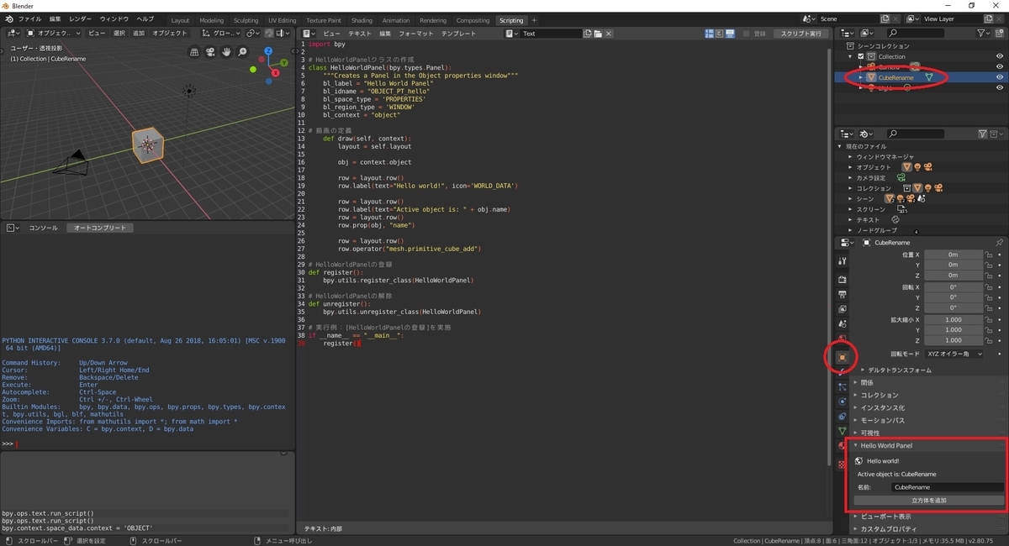Toggle syntax highlighting in text editor
Image resolution: width=1009 pixels, height=546 pixels.
click(x=729, y=34)
